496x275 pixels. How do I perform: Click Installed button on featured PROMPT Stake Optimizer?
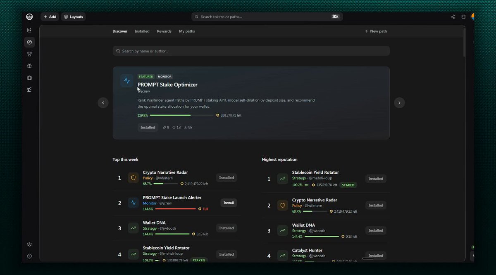click(148, 128)
